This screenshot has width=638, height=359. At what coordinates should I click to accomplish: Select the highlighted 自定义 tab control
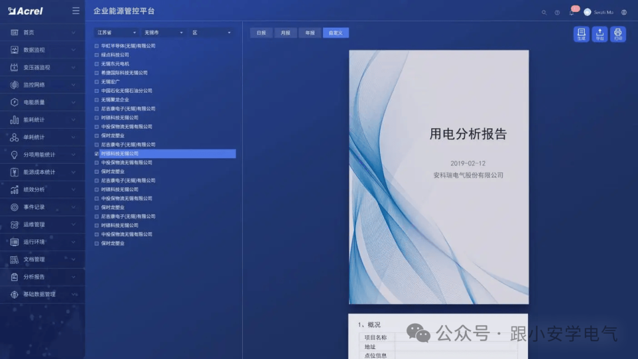point(336,32)
